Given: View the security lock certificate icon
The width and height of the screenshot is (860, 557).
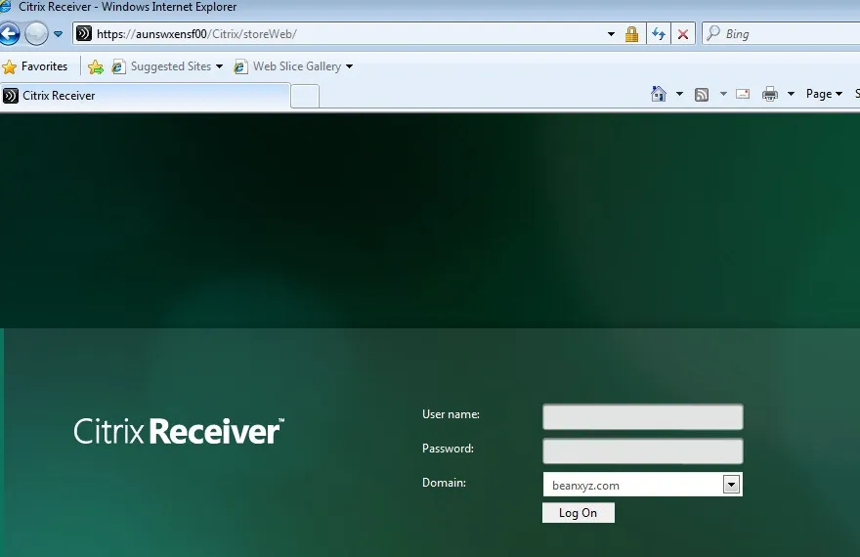Looking at the screenshot, I should [x=632, y=34].
